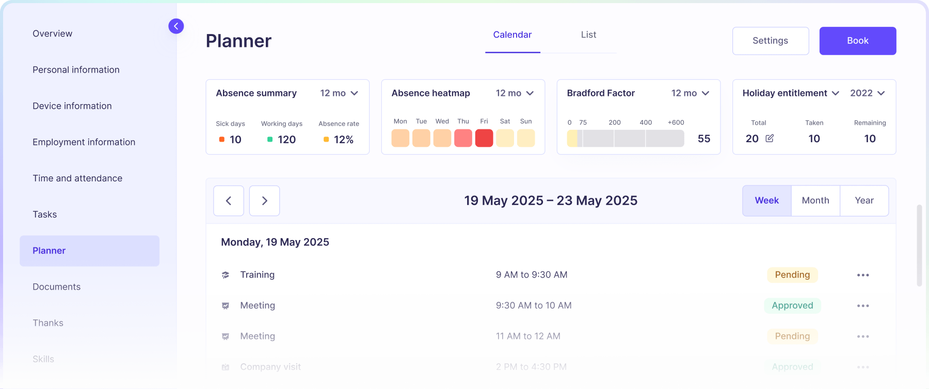Screen dimensions: 929x389
Task: Open planner Settings
Action: click(x=770, y=41)
